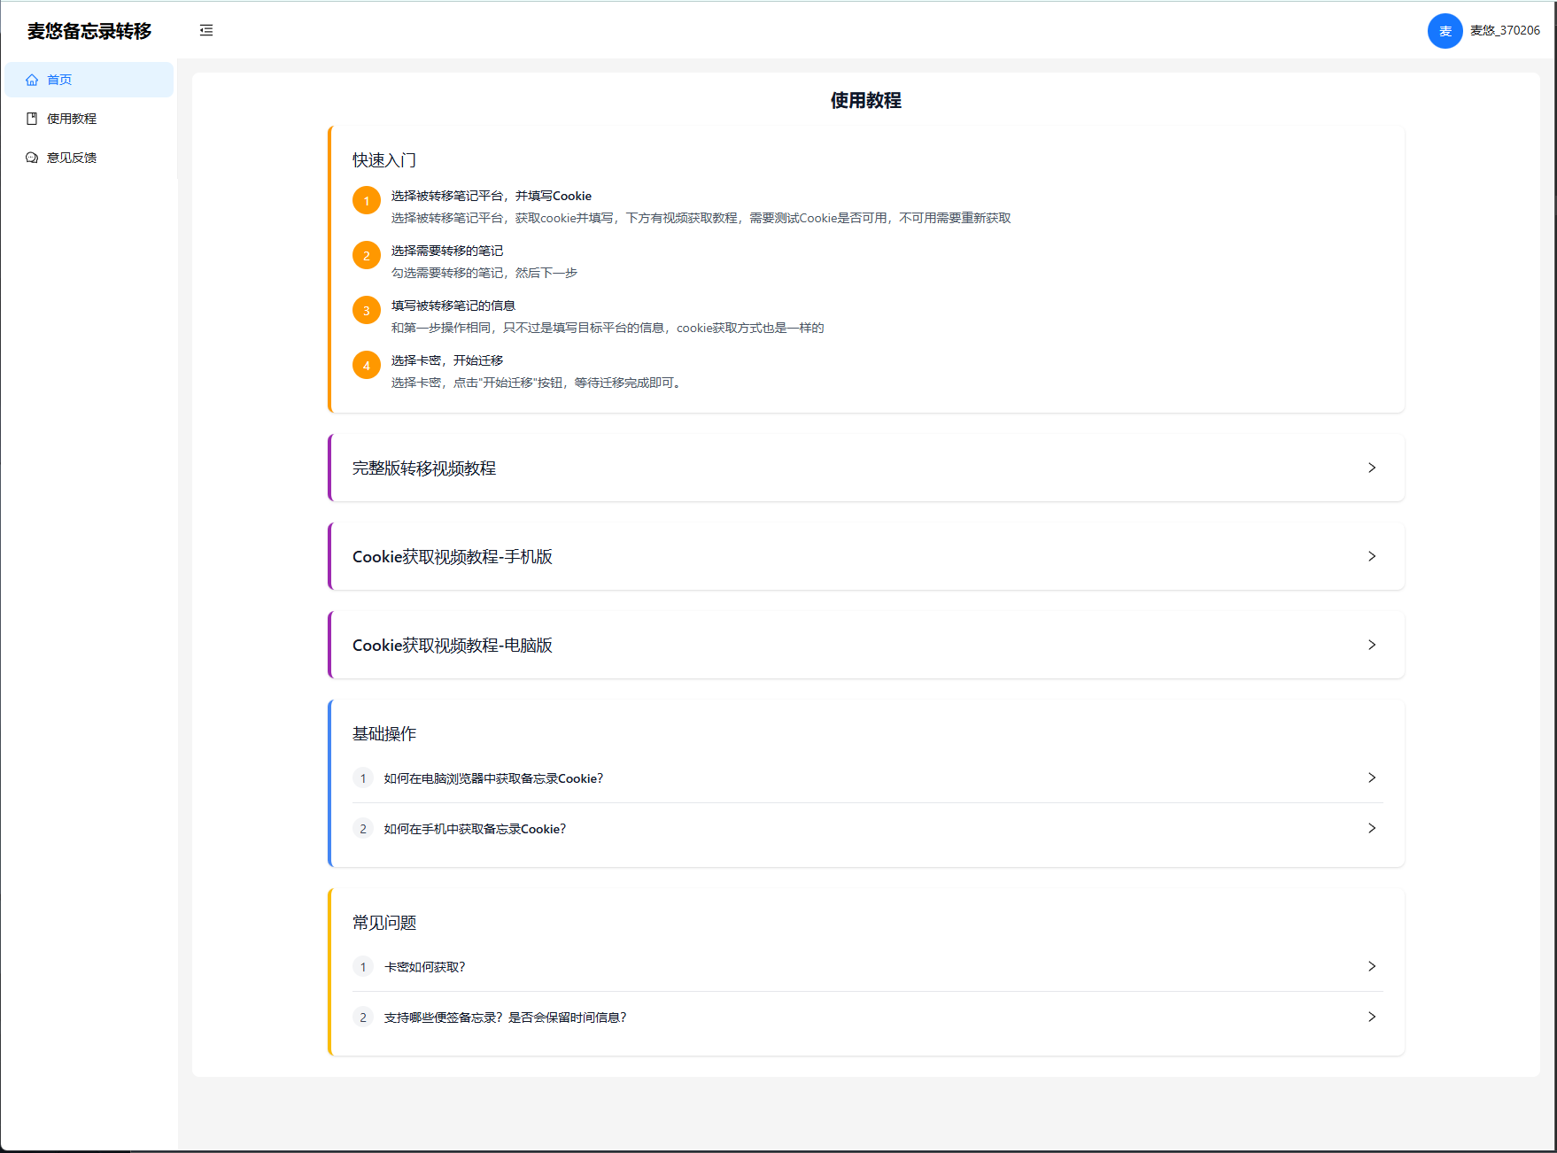Click the tutorial document icon in the sidebar
1557x1153 pixels.
coord(32,119)
